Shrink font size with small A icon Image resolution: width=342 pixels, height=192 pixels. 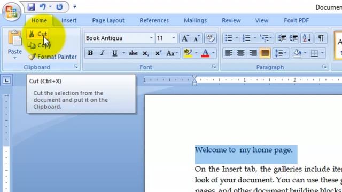click(x=196, y=38)
